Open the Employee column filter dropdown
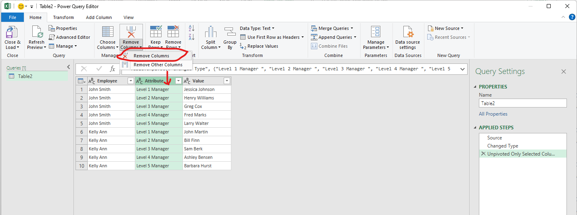Viewport: 577px width, 215px height. (x=130, y=81)
